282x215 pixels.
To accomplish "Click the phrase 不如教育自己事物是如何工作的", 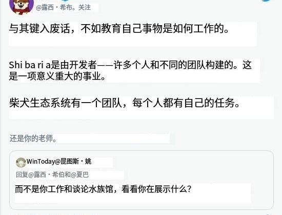I will (155, 28).
